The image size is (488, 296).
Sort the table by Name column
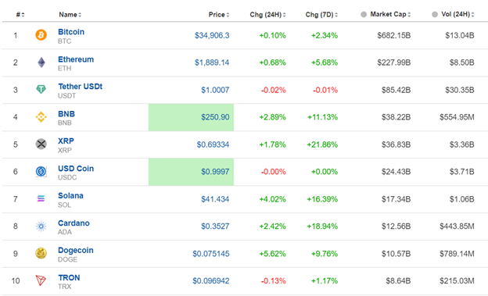tap(70, 15)
